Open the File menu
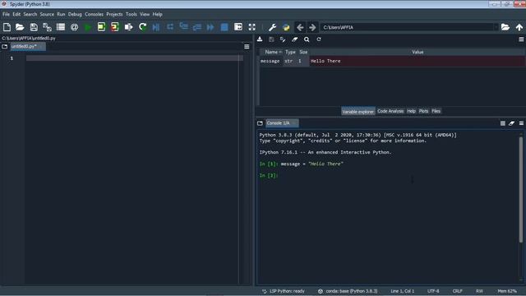 pyautogui.click(x=6, y=15)
